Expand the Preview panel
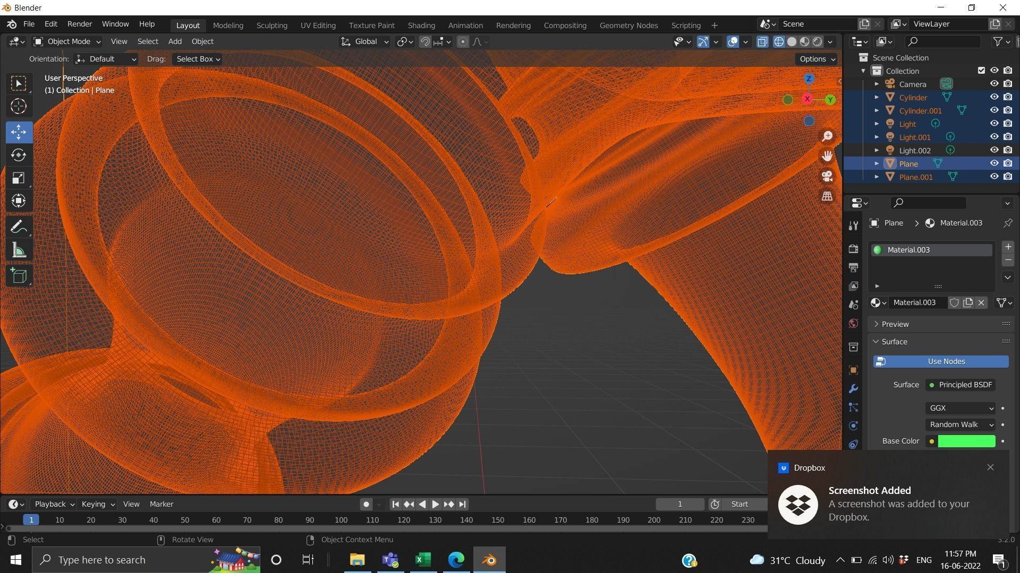1020x573 pixels. point(895,324)
